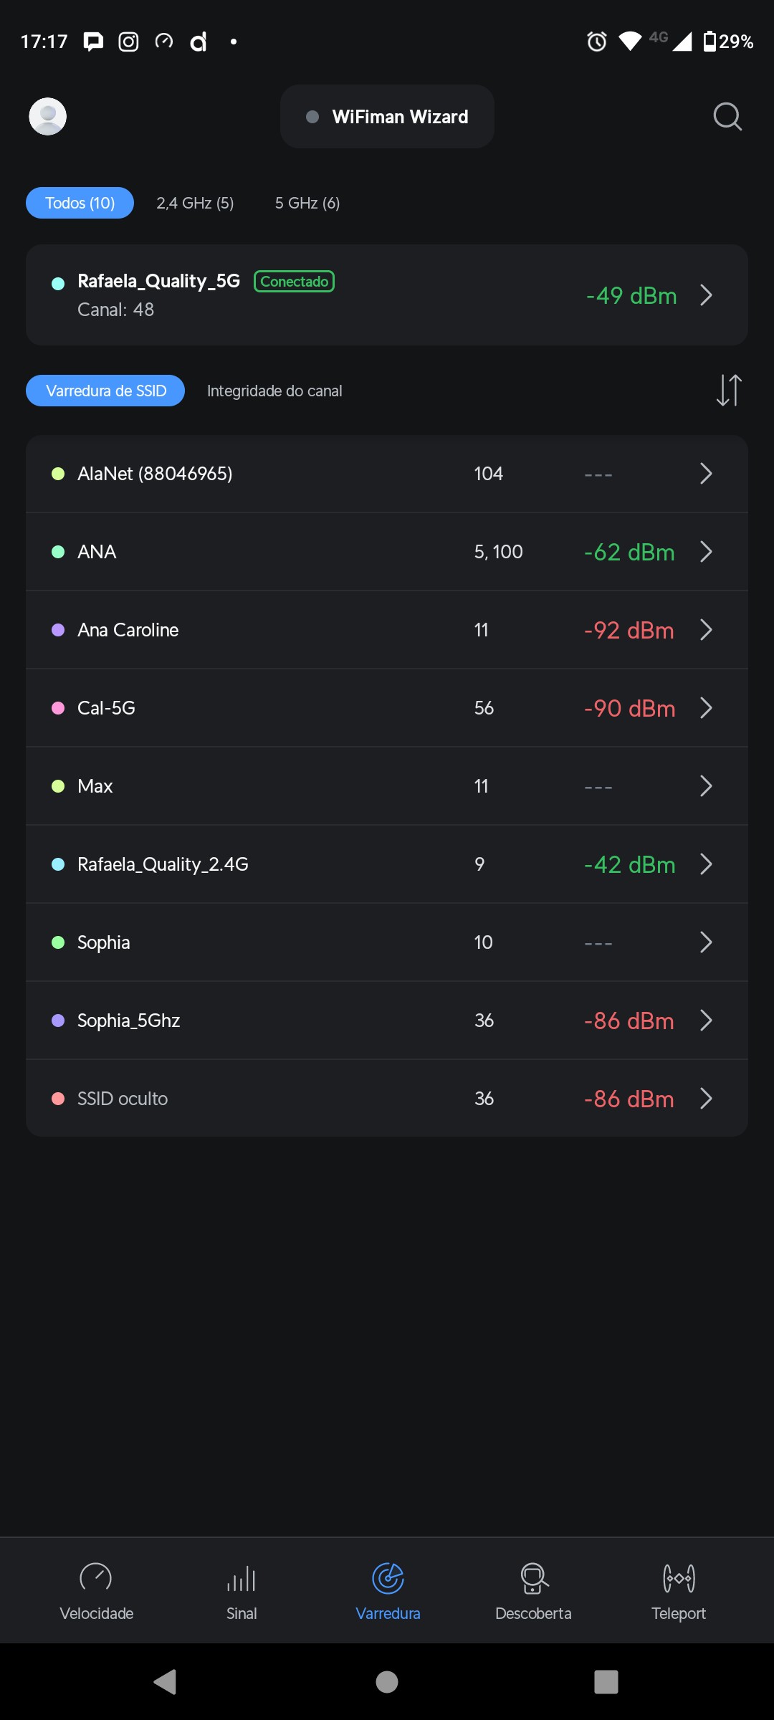Tap the pink dot beside Cal-5G
Image resolution: width=774 pixels, height=1720 pixels.
click(x=58, y=708)
